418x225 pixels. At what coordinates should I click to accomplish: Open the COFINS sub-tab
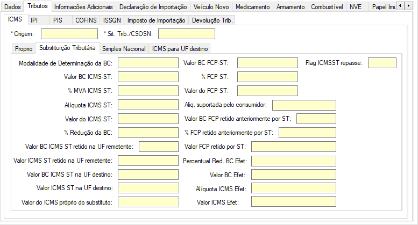pos(86,20)
